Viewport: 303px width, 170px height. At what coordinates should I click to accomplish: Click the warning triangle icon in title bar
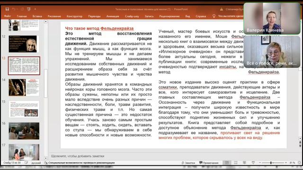coord(222,9)
